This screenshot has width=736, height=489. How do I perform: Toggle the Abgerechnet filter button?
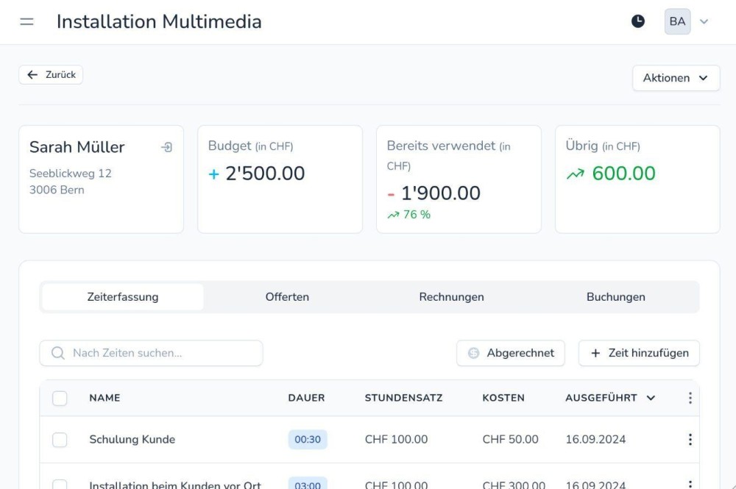pyautogui.click(x=510, y=353)
